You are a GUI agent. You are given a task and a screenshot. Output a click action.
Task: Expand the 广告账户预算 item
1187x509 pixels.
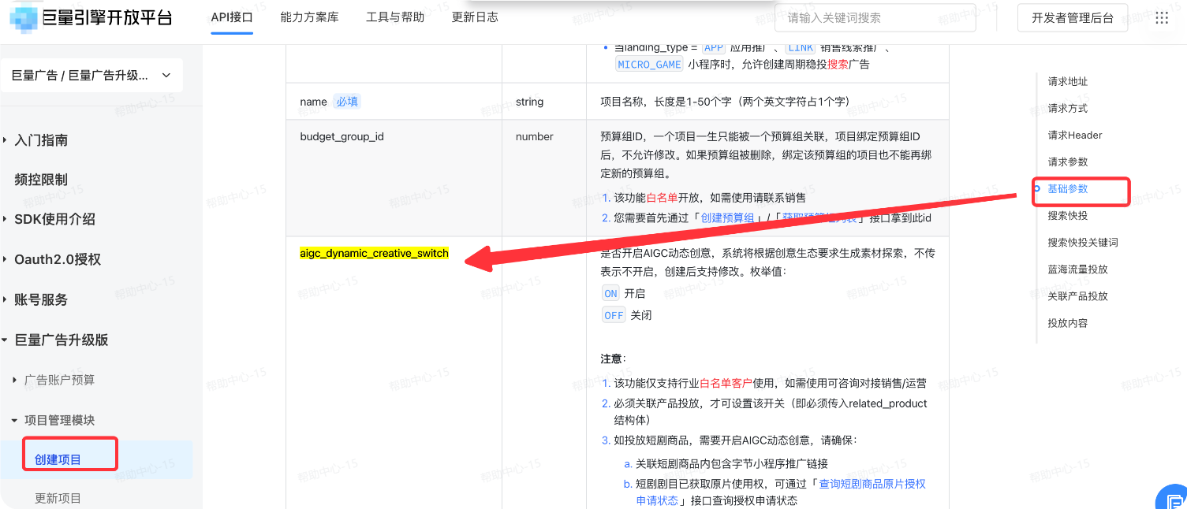tap(59, 380)
